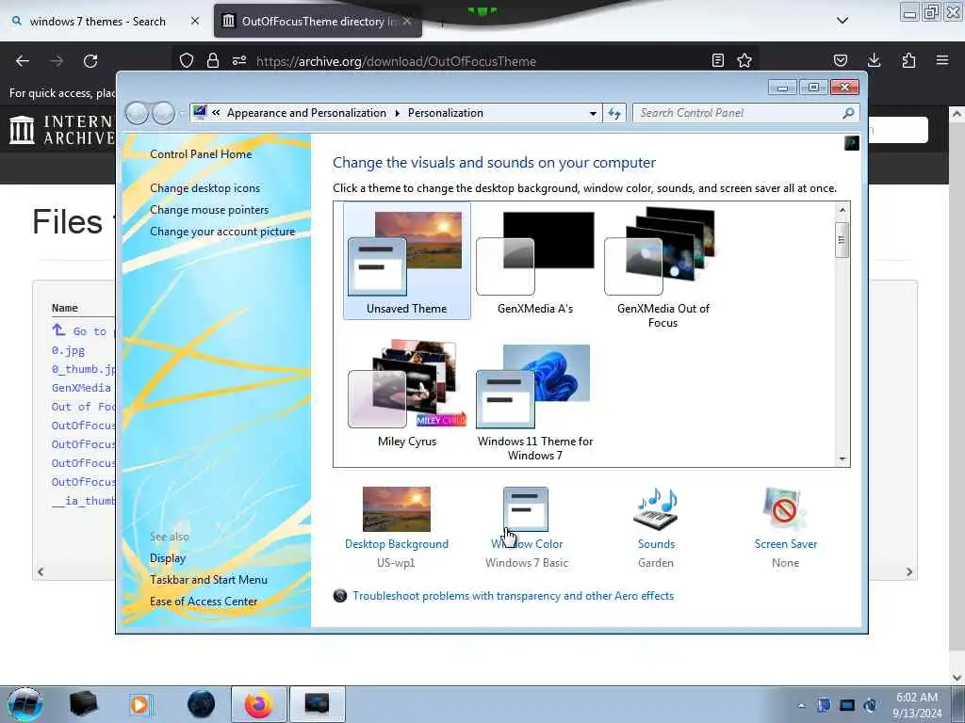
Task: Click the Personalization window taskbar button
Action: click(x=317, y=704)
